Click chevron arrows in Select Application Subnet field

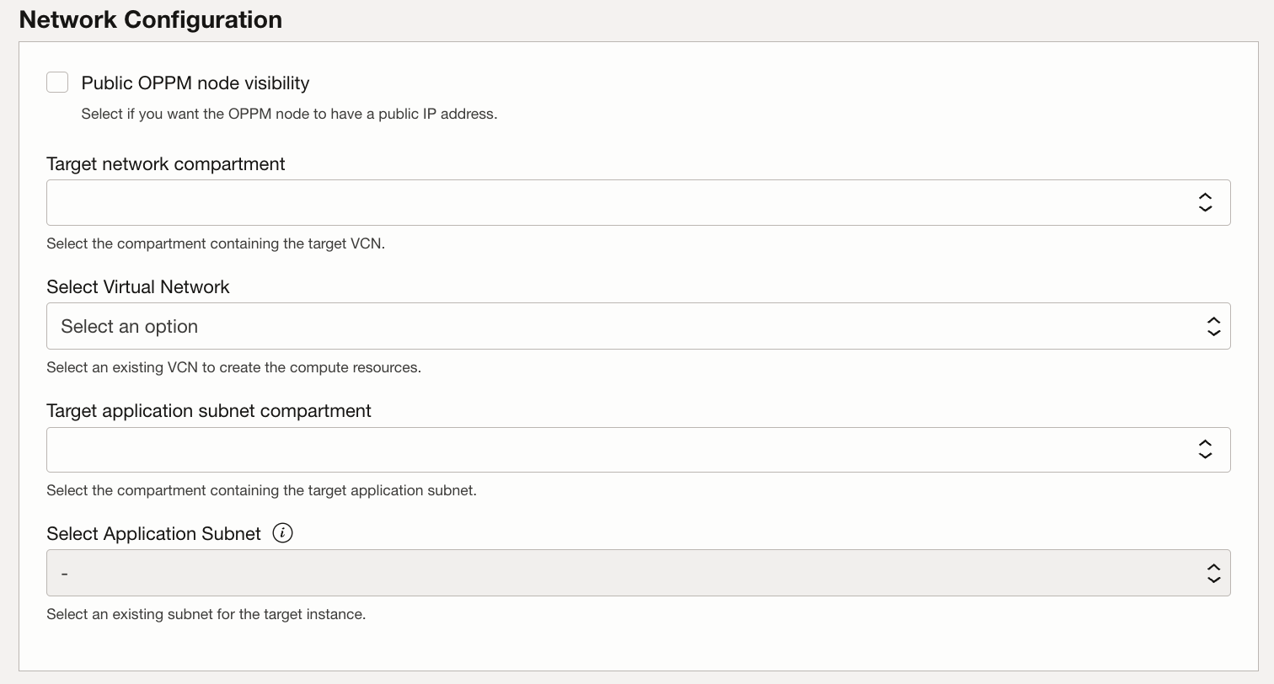1213,573
